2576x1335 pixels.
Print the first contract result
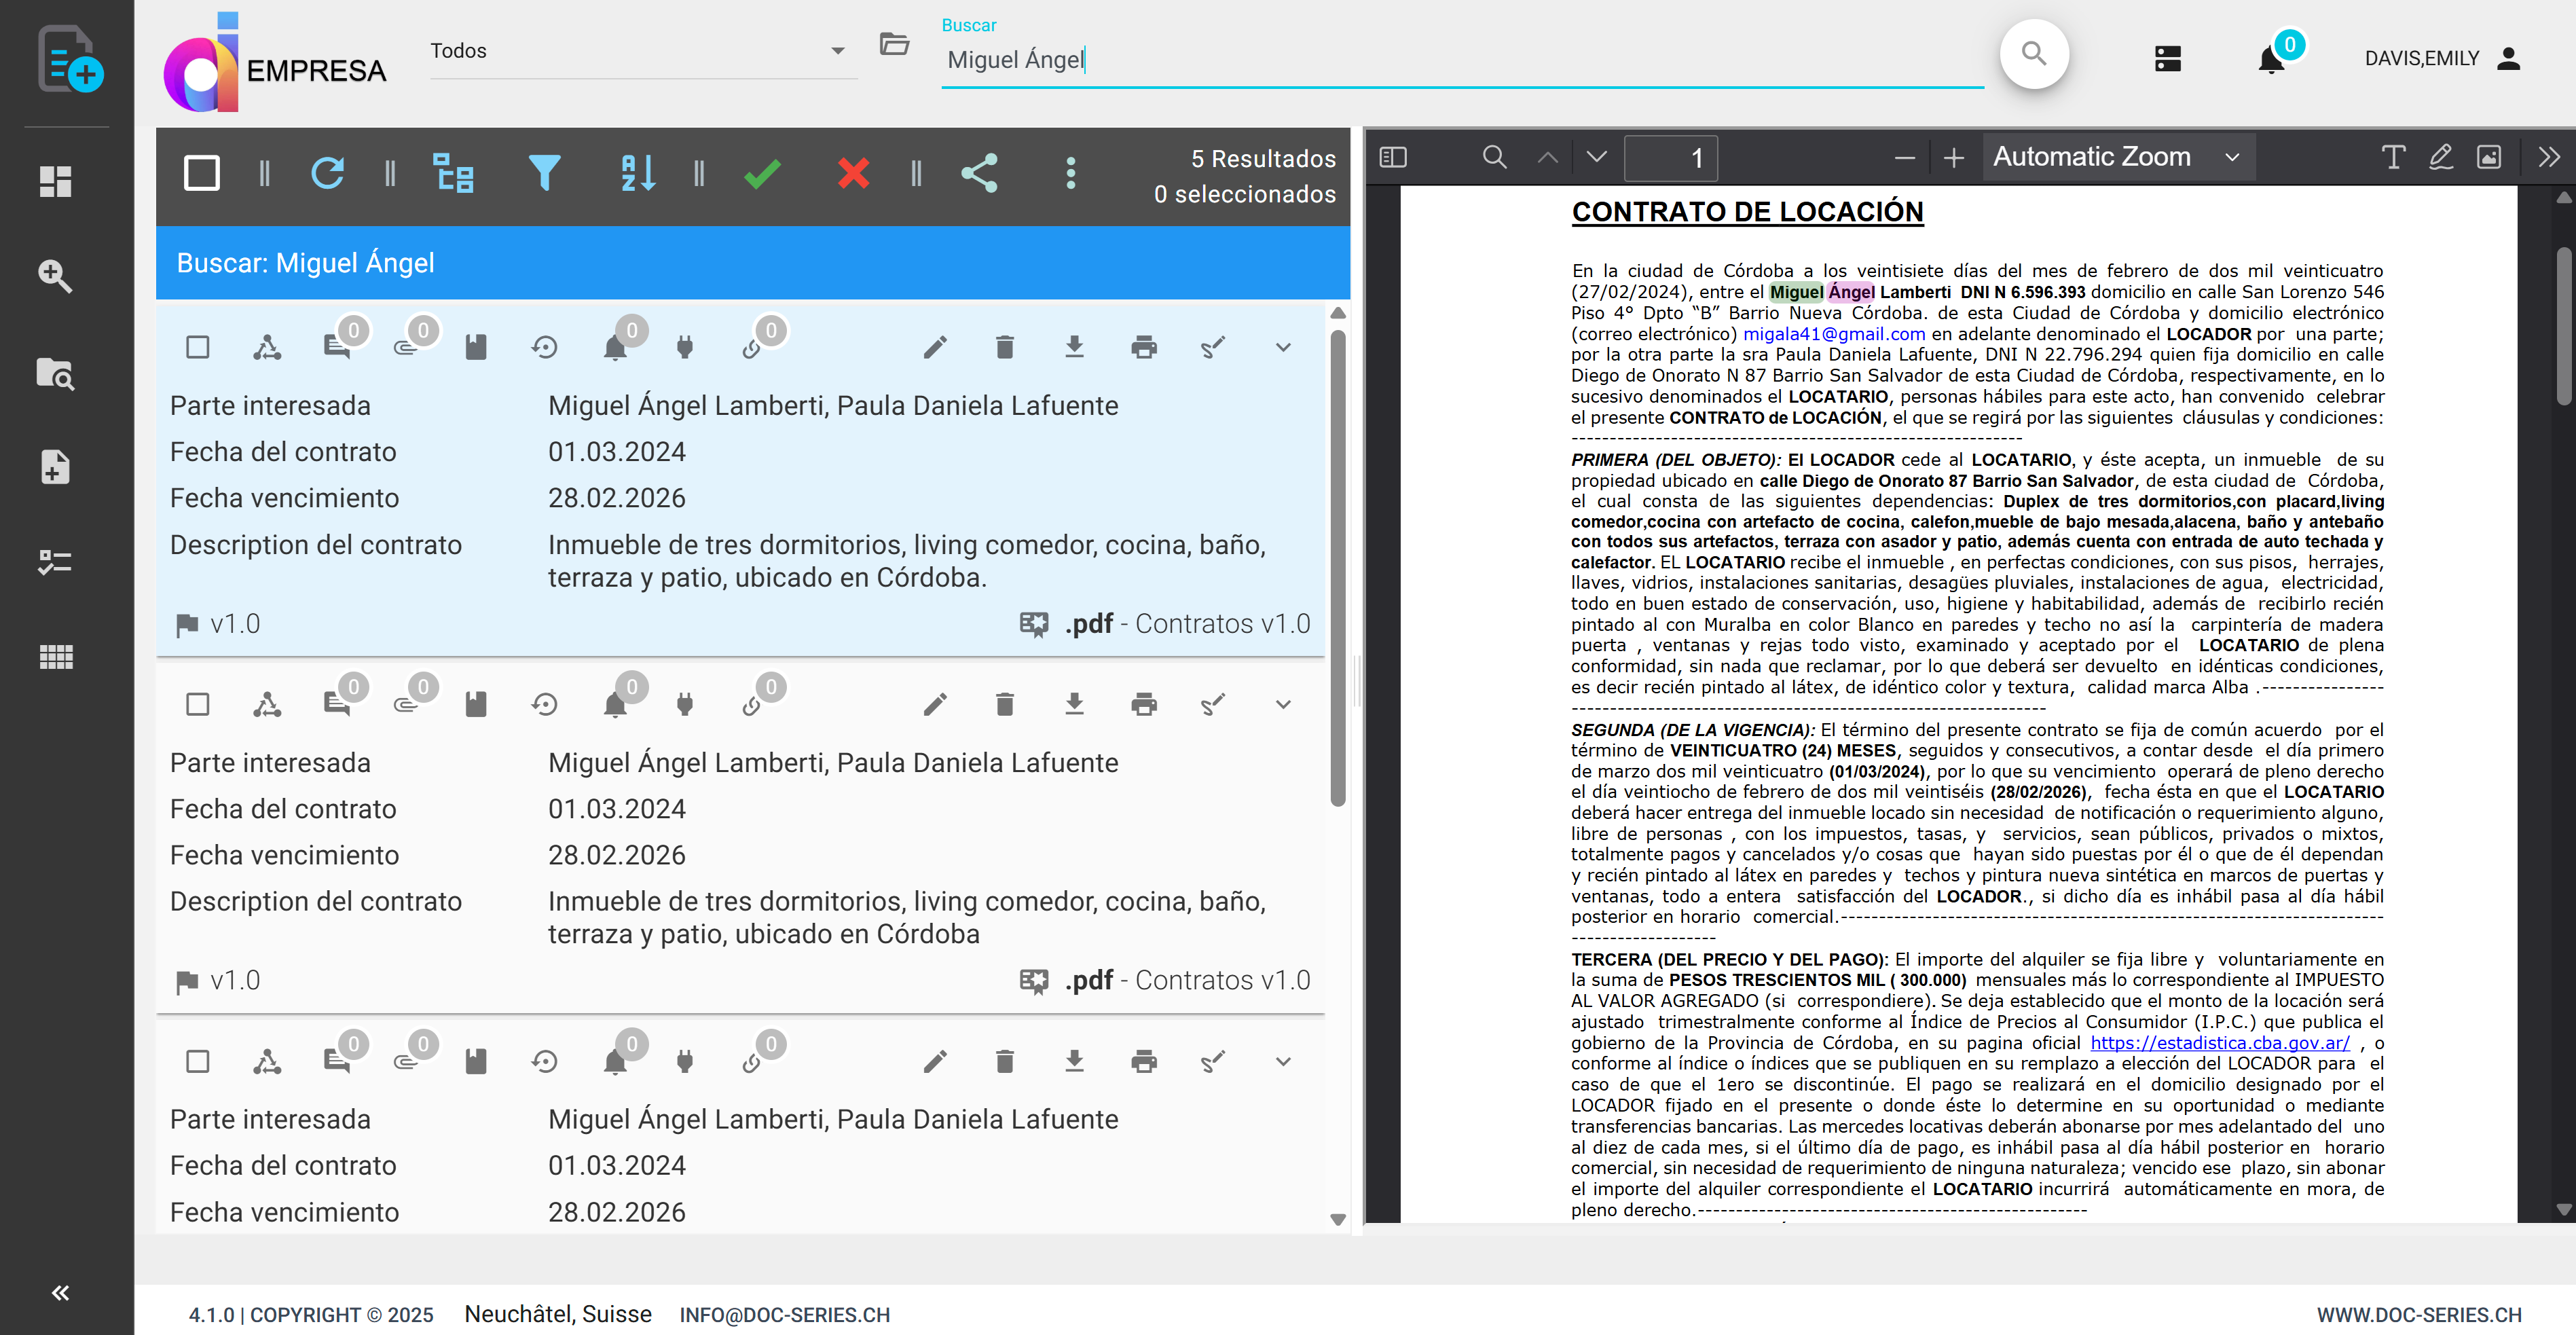(x=1143, y=347)
